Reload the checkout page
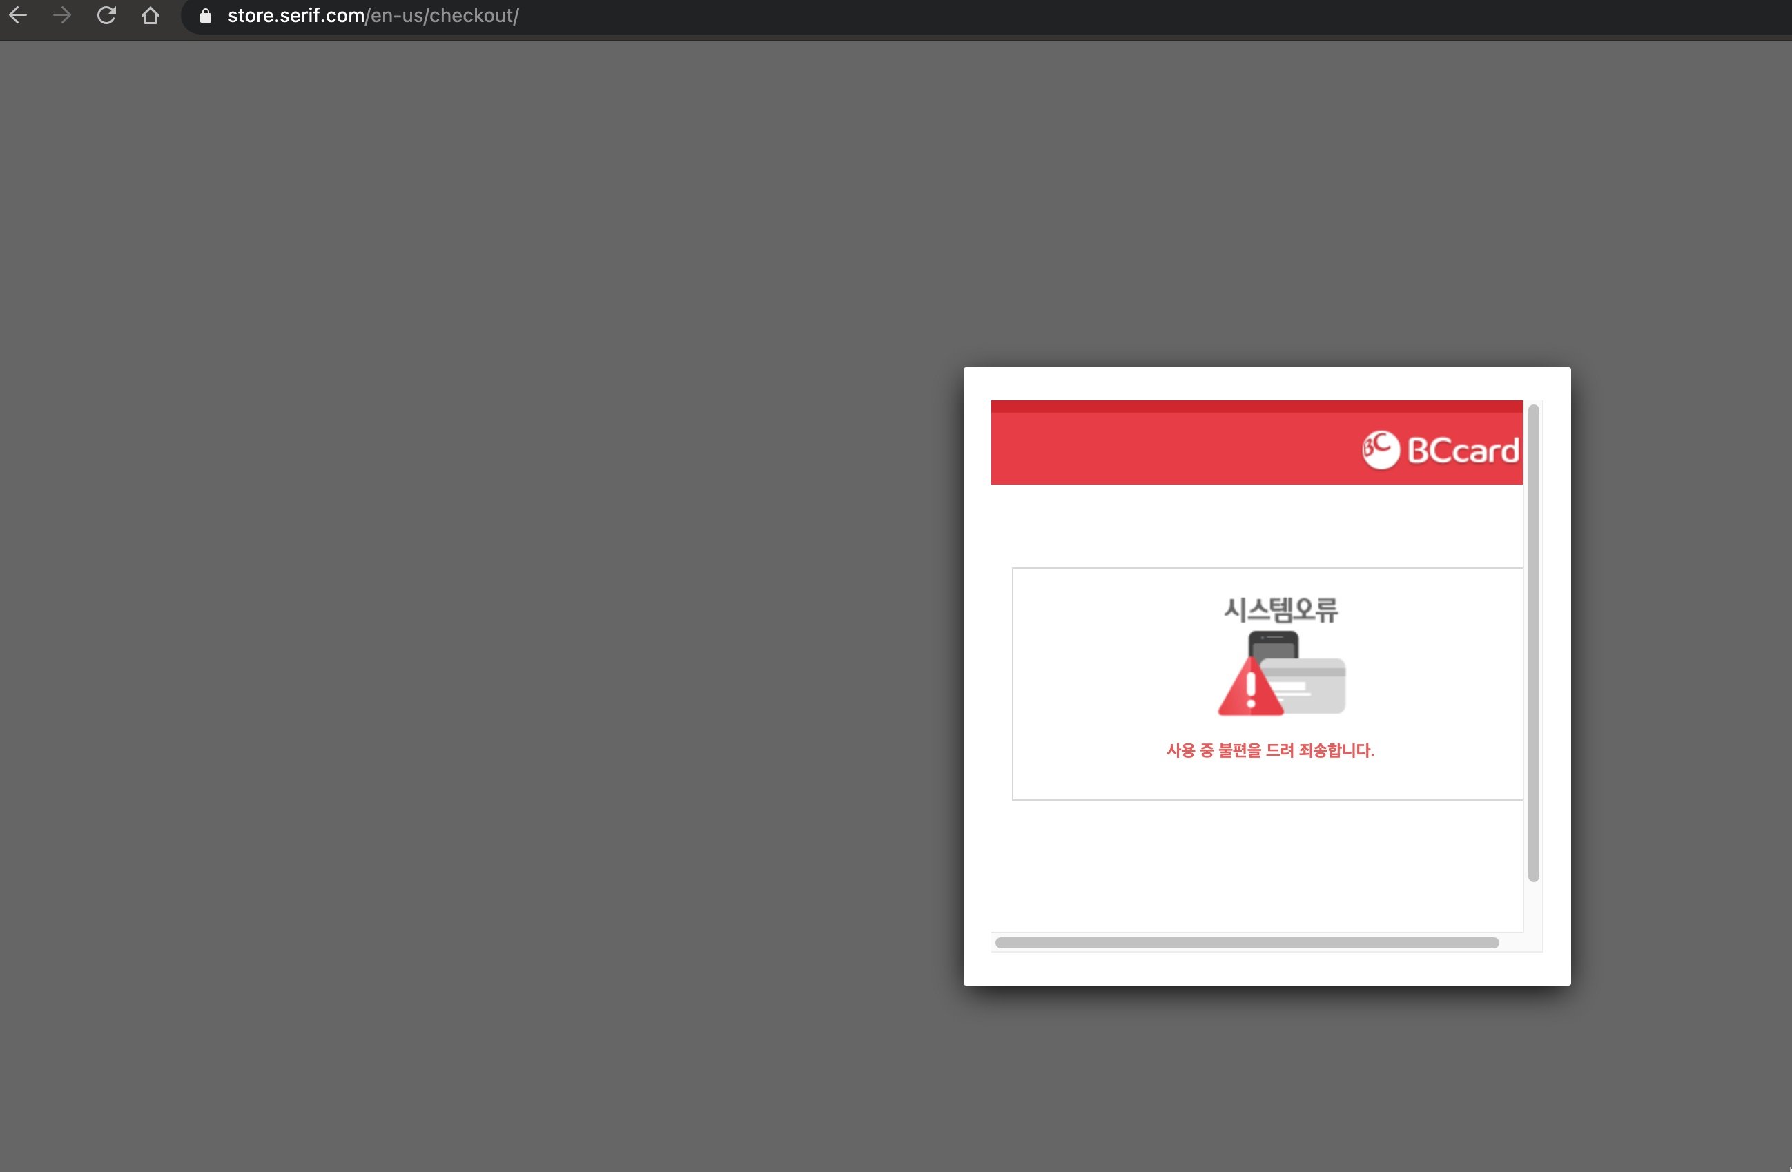 [106, 15]
